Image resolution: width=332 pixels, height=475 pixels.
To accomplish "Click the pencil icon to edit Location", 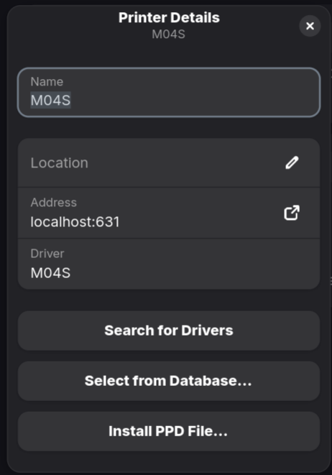I will point(292,162).
